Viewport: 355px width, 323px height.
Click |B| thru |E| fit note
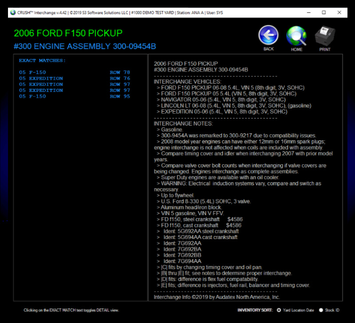(x=224, y=273)
